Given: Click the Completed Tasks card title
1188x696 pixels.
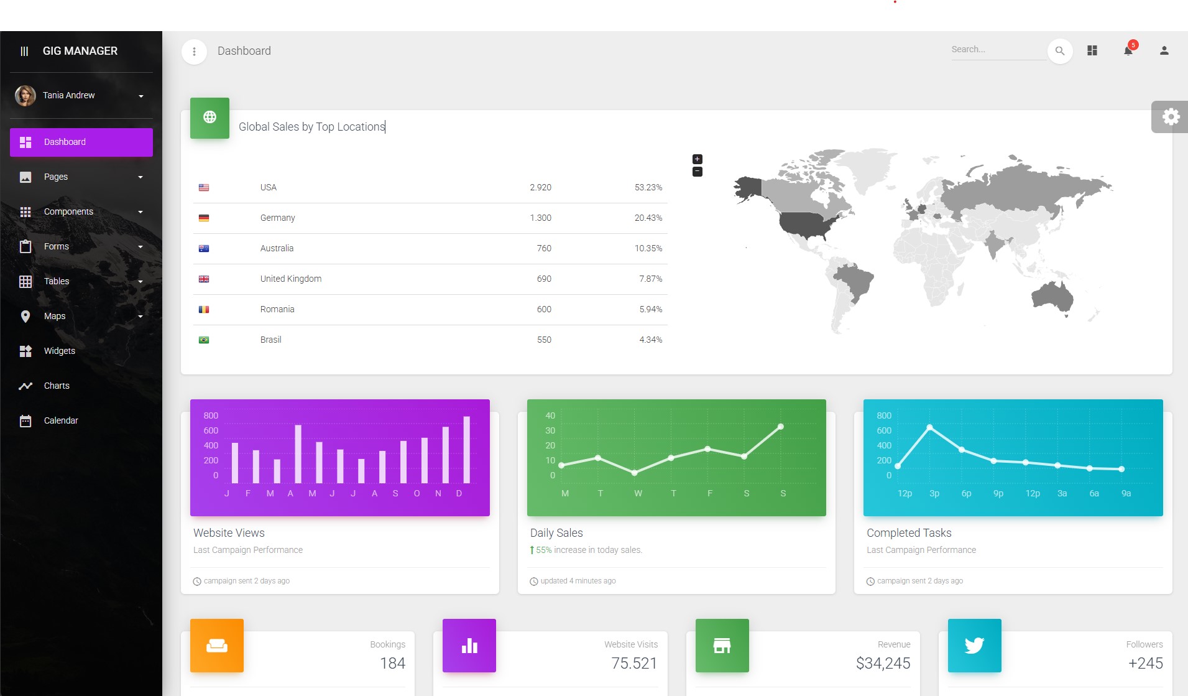Looking at the screenshot, I should tap(909, 533).
